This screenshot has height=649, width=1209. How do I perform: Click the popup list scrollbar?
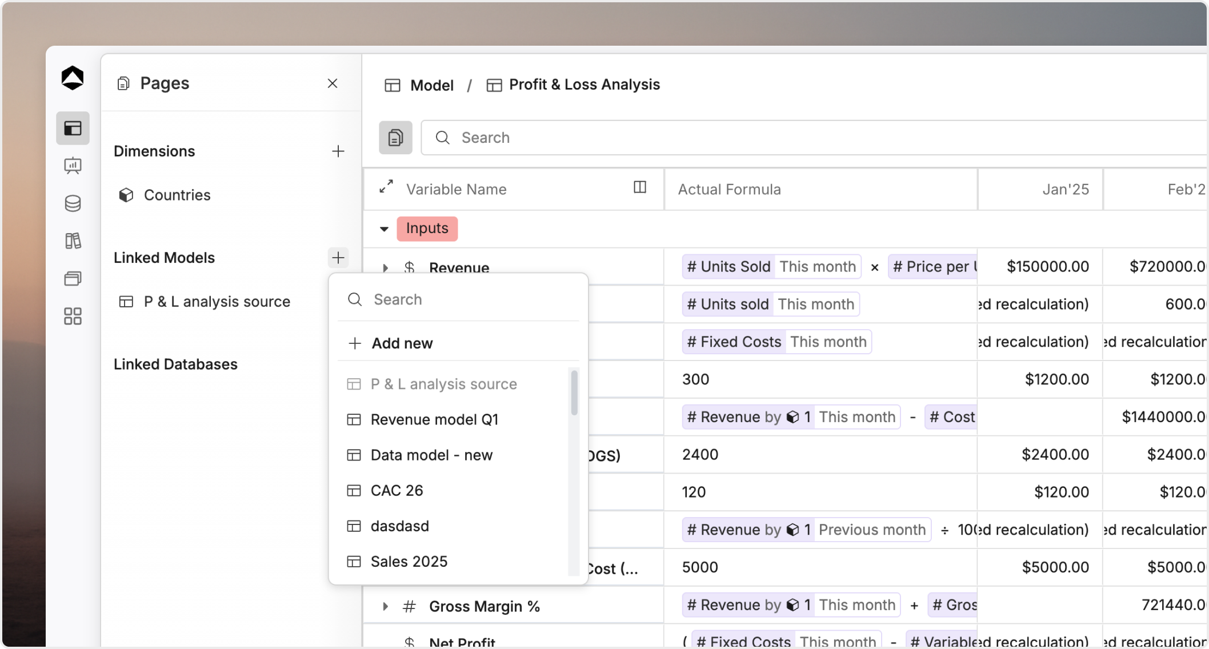tap(574, 392)
